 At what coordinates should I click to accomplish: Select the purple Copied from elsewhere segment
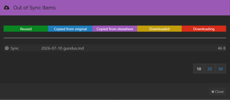pos(115,29)
